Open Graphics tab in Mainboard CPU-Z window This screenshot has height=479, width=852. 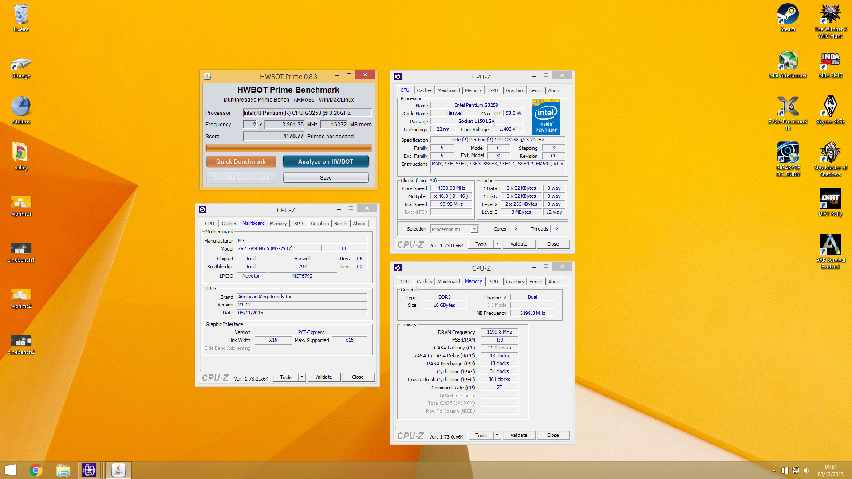click(319, 224)
